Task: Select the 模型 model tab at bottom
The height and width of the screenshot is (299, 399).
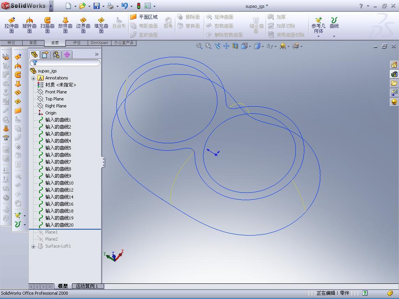Action: click(63, 286)
